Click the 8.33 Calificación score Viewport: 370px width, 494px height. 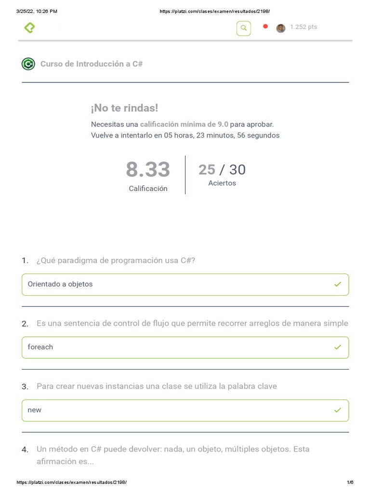point(148,170)
